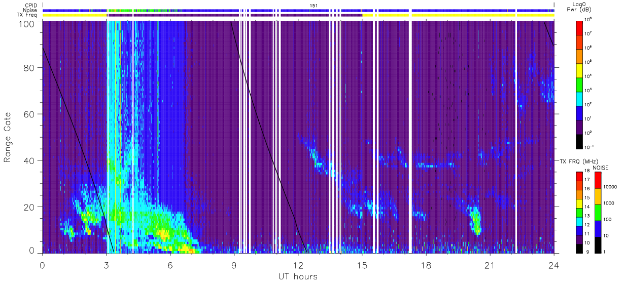The height and width of the screenshot is (287, 623).
Task: Click the '24' tick on UT hours axis
Action: tap(554, 265)
